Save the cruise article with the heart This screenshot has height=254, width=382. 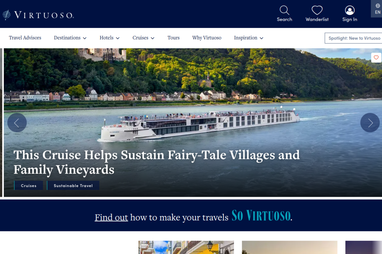376,57
